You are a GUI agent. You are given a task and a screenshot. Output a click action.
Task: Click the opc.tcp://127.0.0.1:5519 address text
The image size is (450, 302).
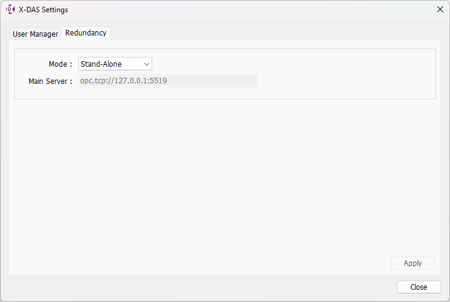(124, 81)
